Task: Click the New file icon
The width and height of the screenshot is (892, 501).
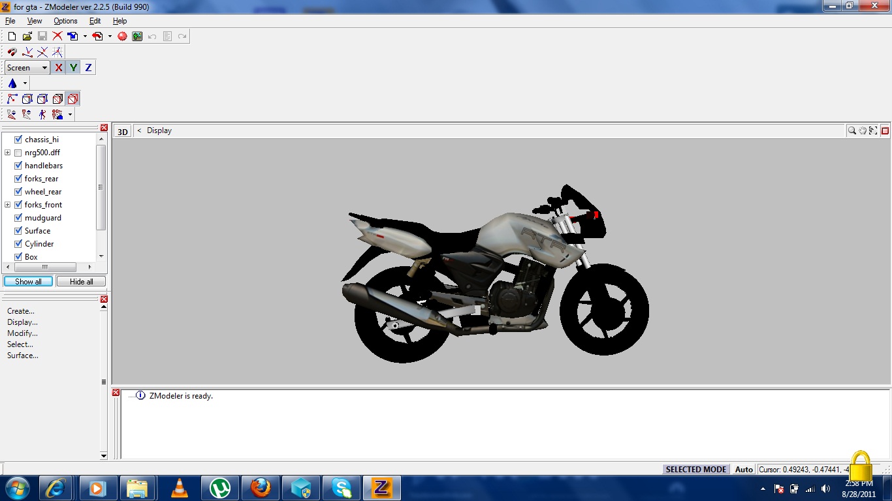Action: (11, 36)
